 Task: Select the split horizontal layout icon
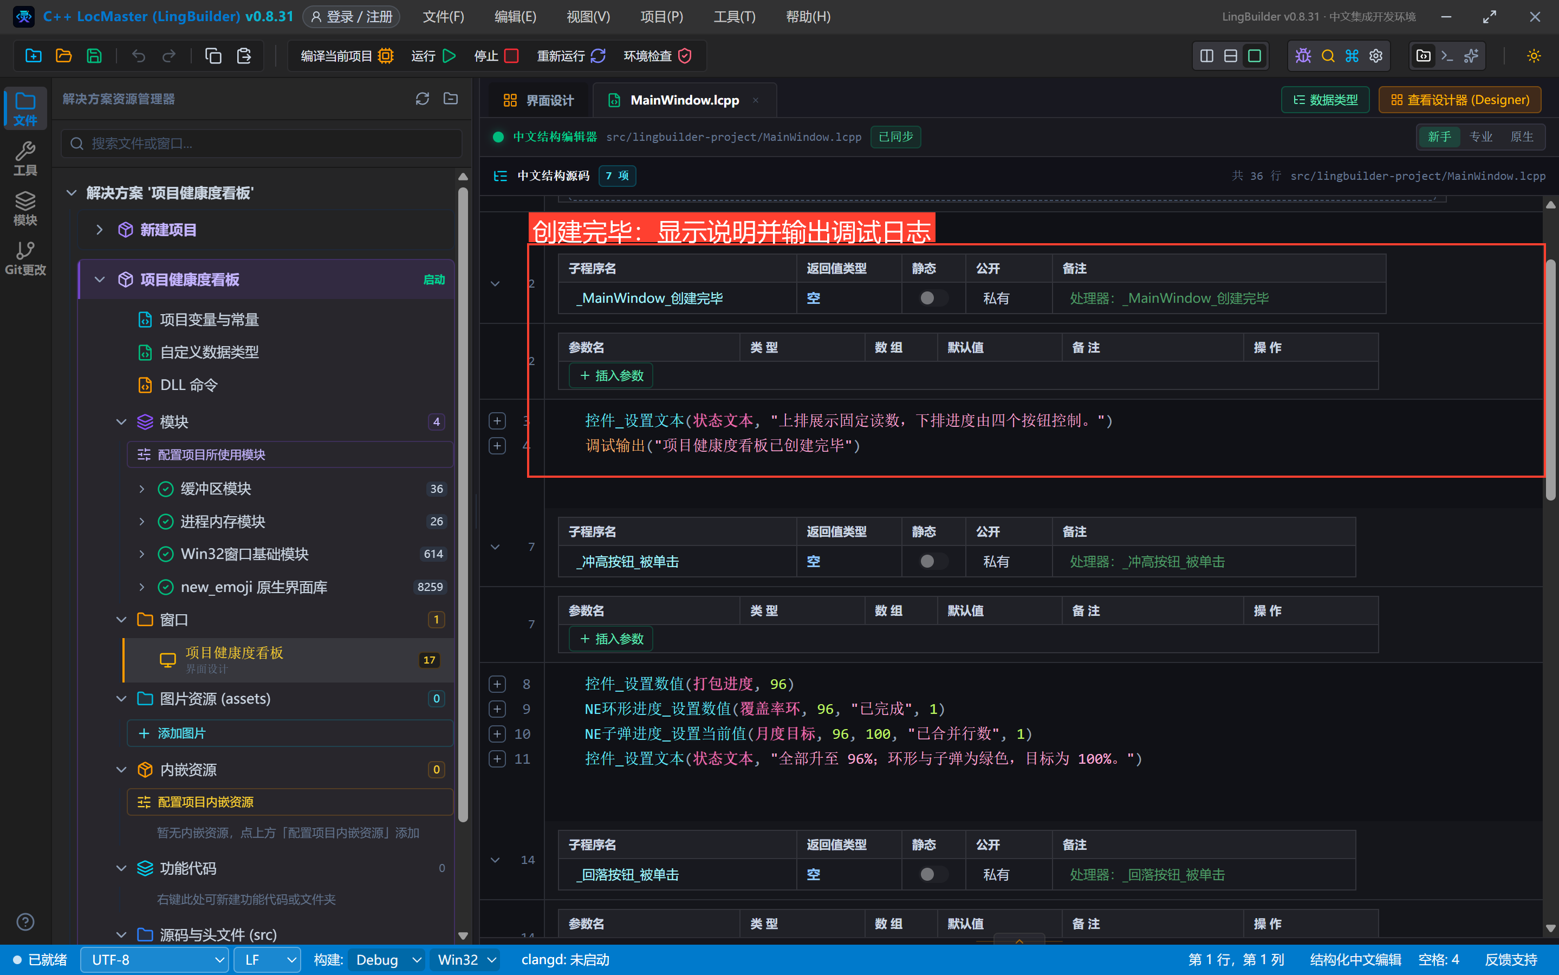[x=1230, y=56]
